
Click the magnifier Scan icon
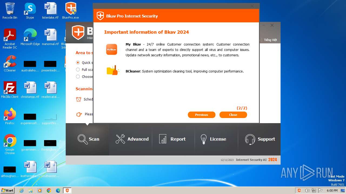coord(82,139)
